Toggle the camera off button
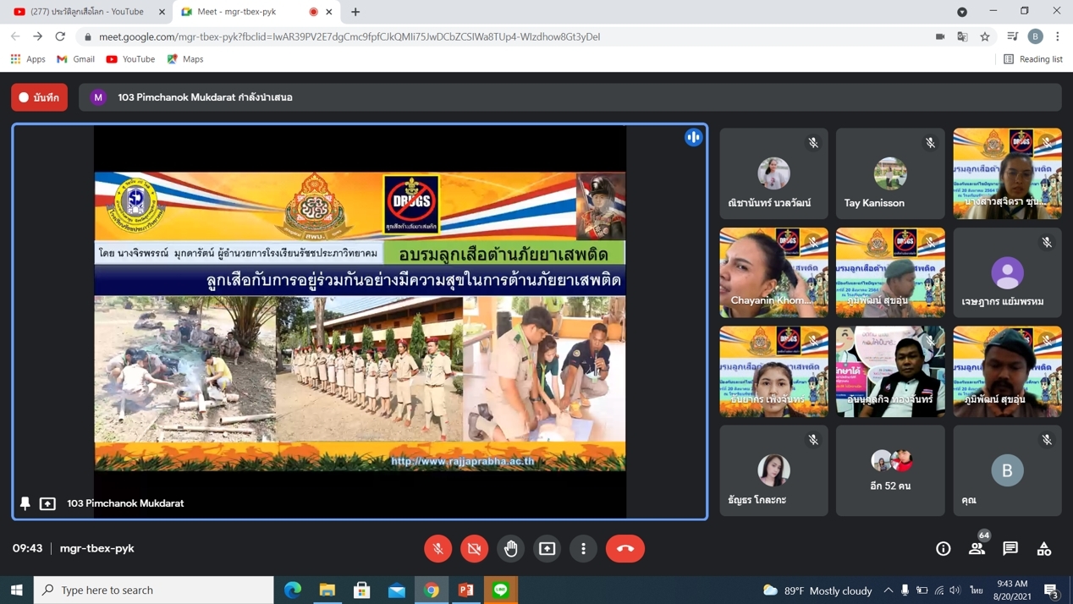Image resolution: width=1073 pixels, height=604 pixels. [x=475, y=548]
